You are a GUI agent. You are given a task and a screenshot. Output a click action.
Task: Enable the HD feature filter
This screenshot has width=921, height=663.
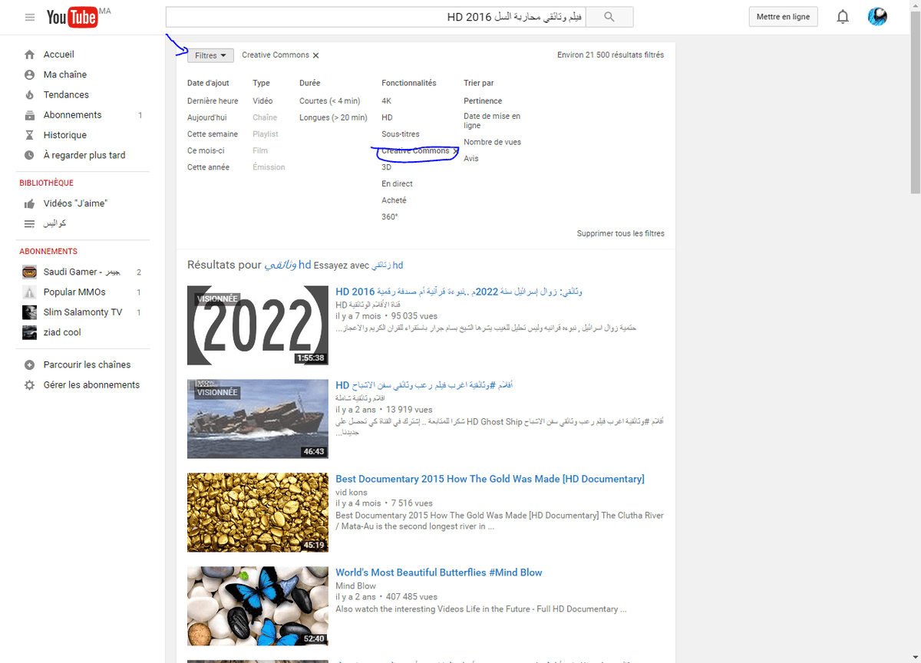tap(387, 117)
